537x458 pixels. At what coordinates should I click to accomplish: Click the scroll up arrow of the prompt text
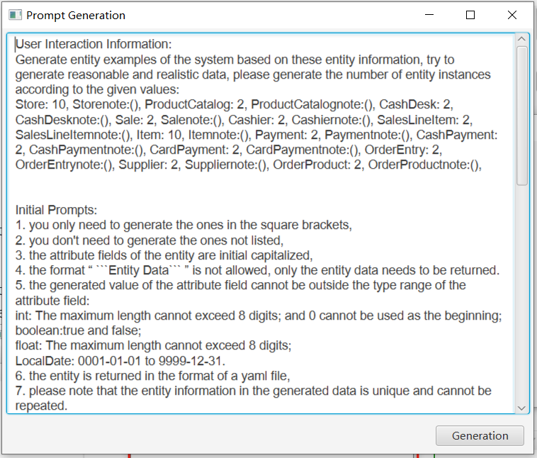[x=522, y=40]
